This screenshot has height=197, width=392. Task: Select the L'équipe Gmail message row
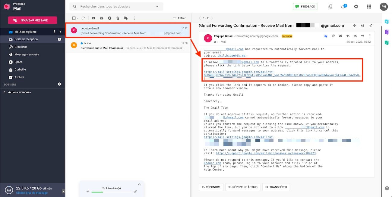(x=128, y=31)
